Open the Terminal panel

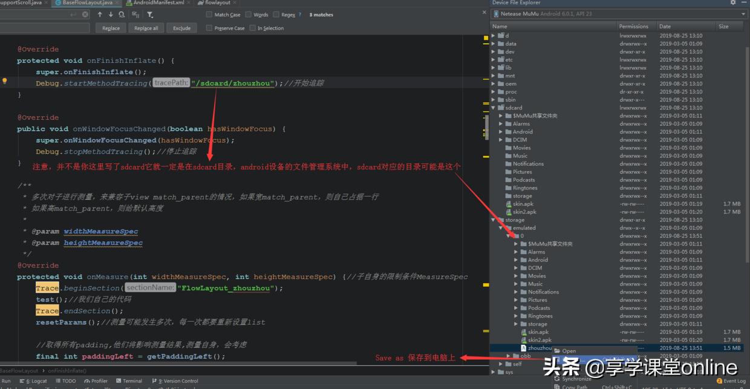(x=129, y=381)
